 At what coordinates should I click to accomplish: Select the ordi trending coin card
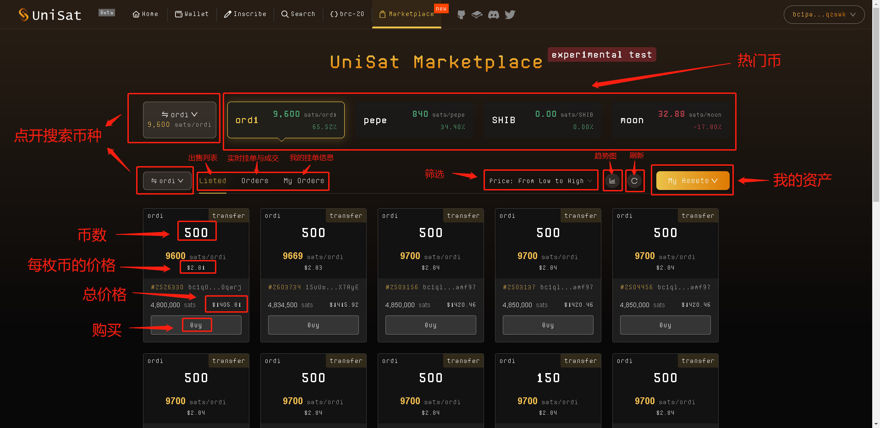pyautogui.click(x=285, y=120)
